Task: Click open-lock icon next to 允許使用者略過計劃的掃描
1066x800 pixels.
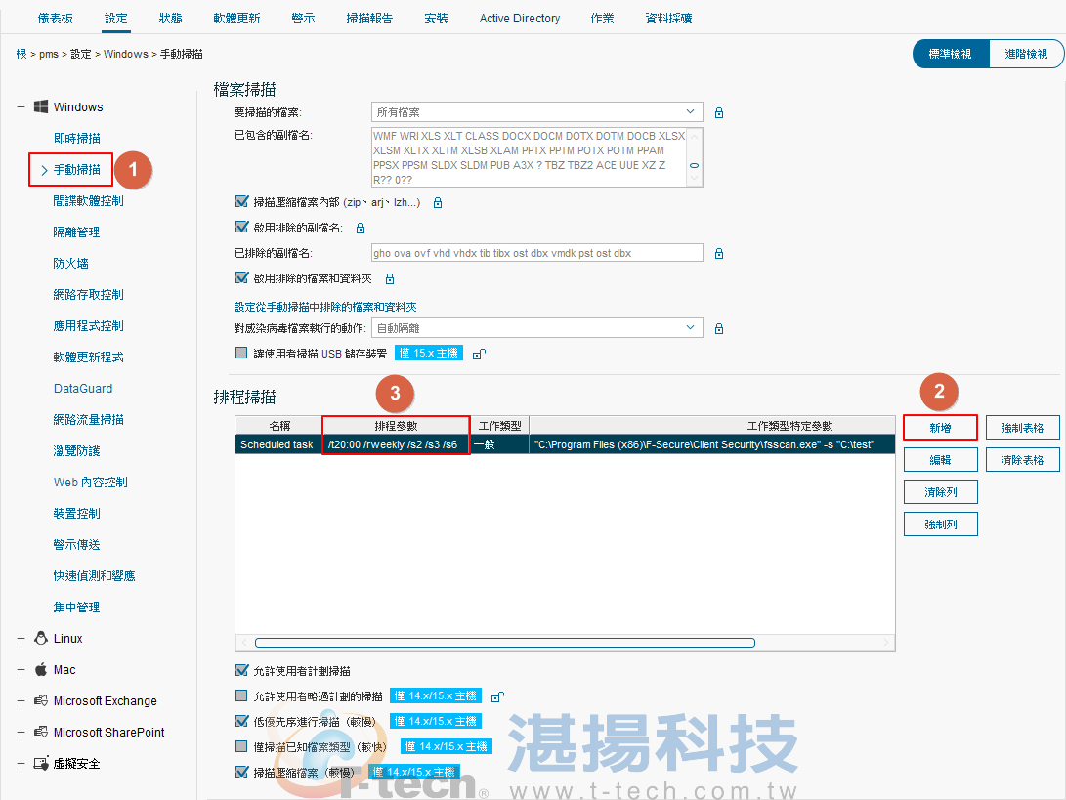Action: pyautogui.click(x=496, y=696)
